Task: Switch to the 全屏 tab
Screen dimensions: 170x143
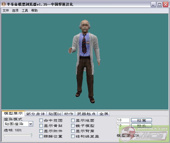Action: pos(104,114)
